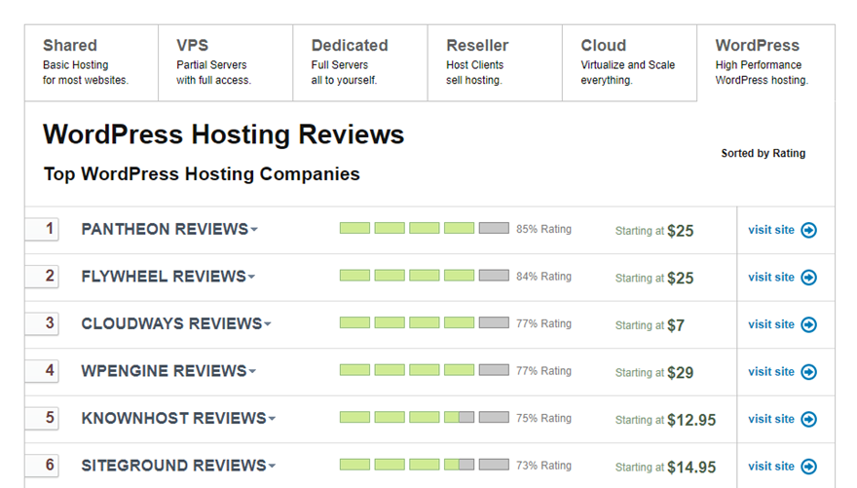This screenshot has width=857, height=488.
Task: Click Flywheel's rating bar
Action: click(x=425, y=276)
